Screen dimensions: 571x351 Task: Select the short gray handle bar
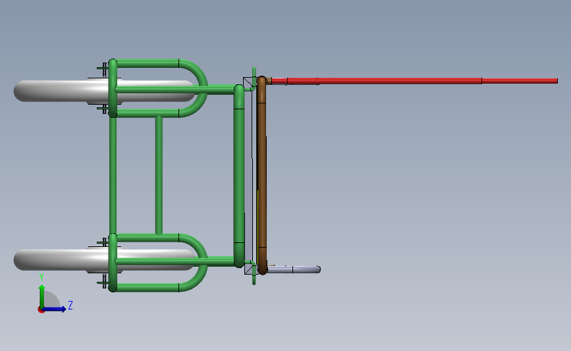tap(294, 269)
